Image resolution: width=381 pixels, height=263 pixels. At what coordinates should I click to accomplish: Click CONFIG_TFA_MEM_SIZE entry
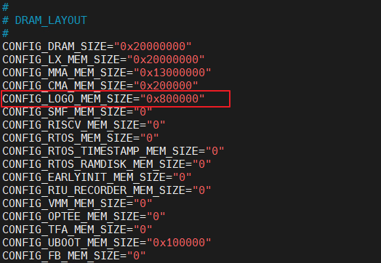pyautogui.click(x=77, y=230)
